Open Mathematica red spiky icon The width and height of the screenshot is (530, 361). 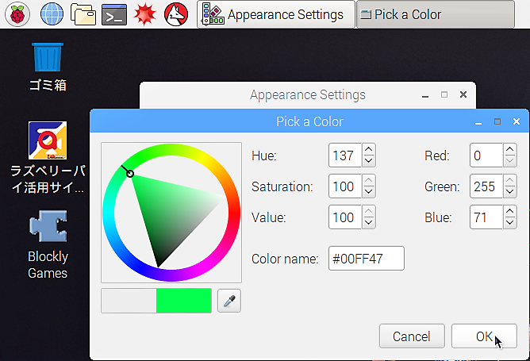(144, 14)
